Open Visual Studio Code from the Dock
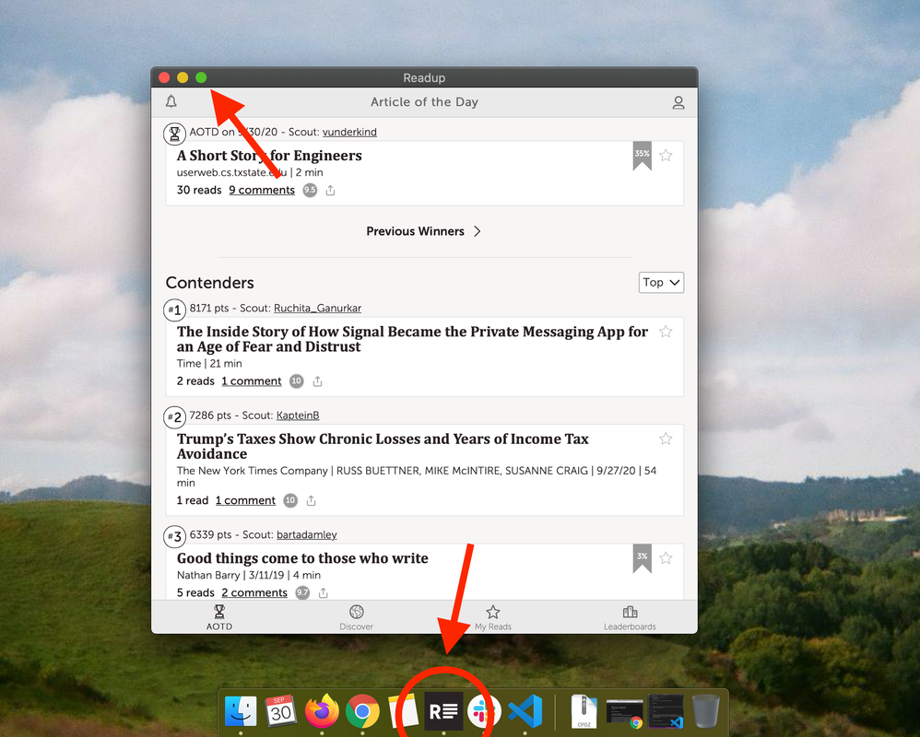Screen dimensions: 920x737 pos(525,711)
